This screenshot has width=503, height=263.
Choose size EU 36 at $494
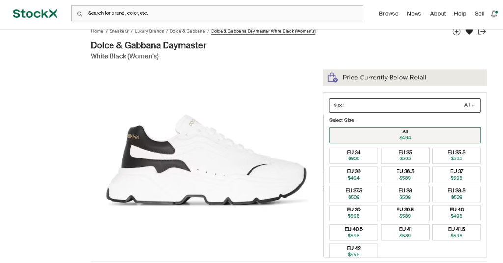(353, 175)
